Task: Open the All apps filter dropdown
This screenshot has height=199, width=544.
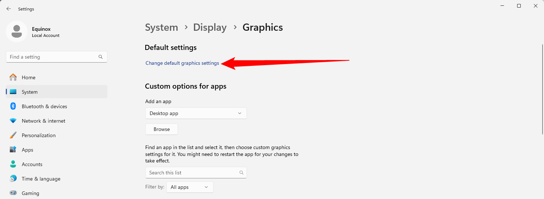Action: [190, 187]
